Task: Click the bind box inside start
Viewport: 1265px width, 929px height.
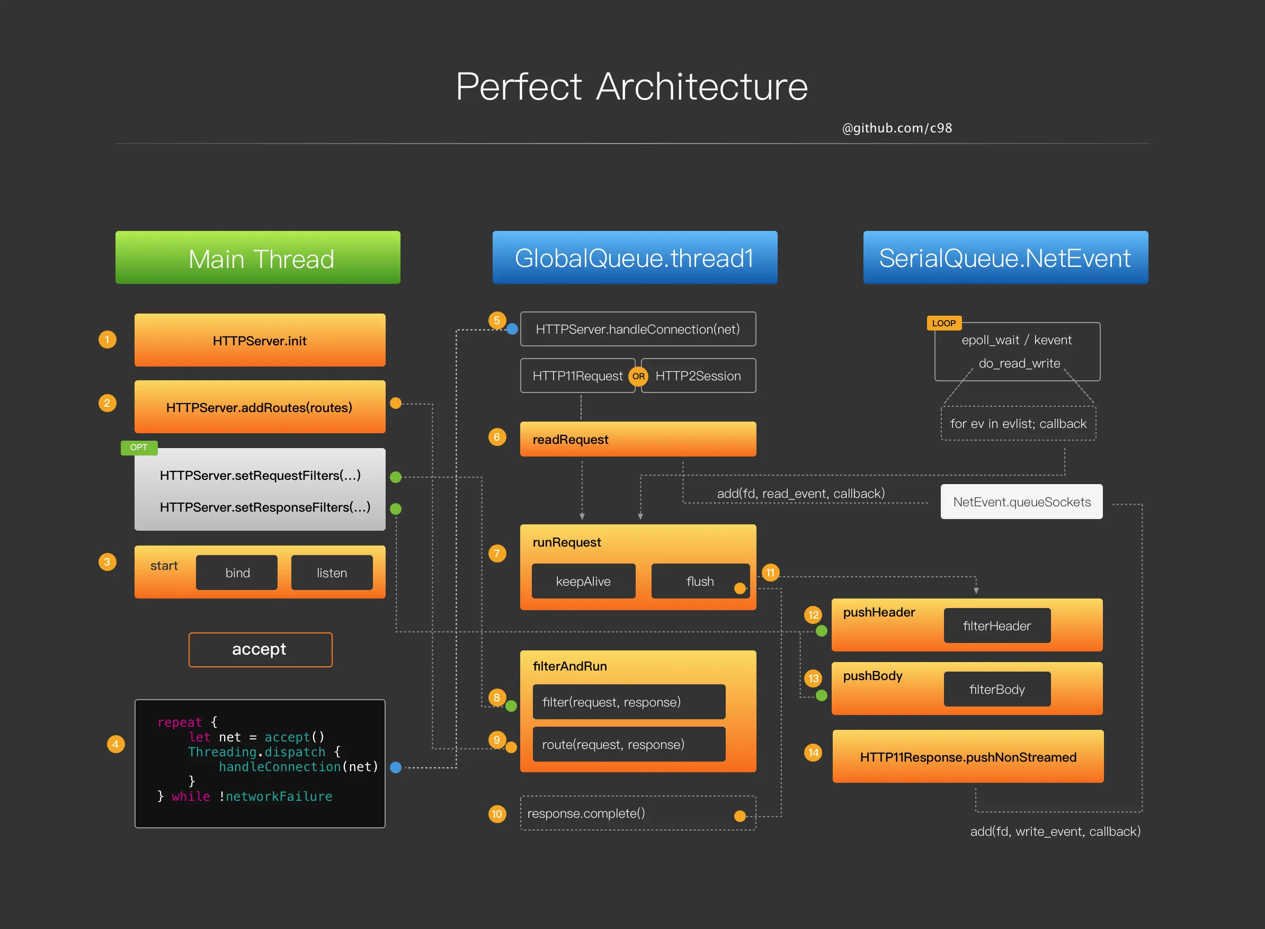Action: [x=237, y=573]
